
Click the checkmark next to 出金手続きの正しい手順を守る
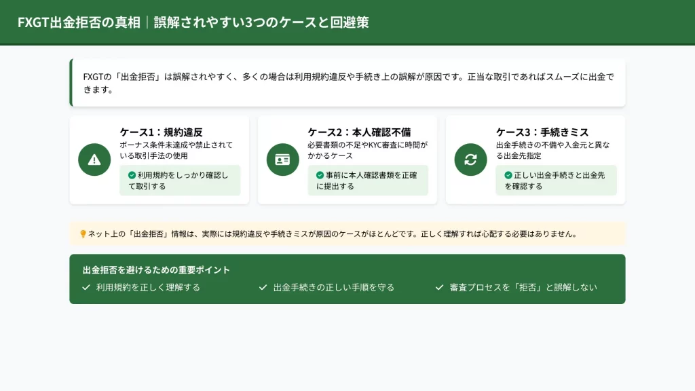(263, 287)
